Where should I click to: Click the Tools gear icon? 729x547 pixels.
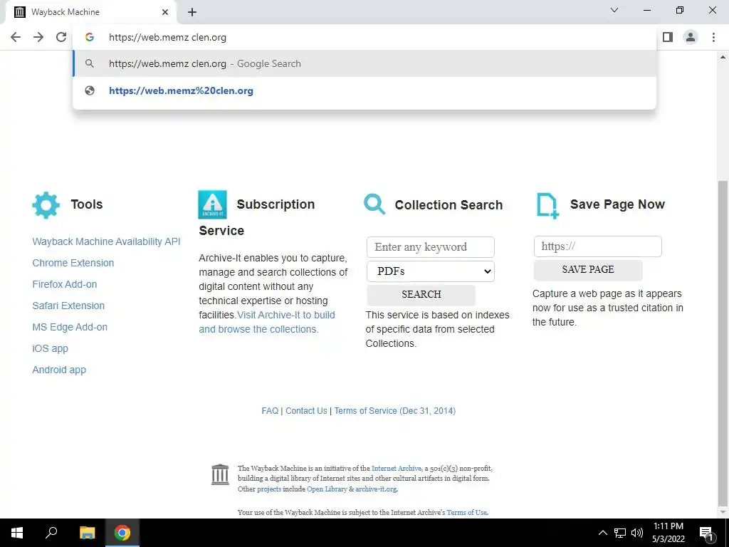coord(46,205)
